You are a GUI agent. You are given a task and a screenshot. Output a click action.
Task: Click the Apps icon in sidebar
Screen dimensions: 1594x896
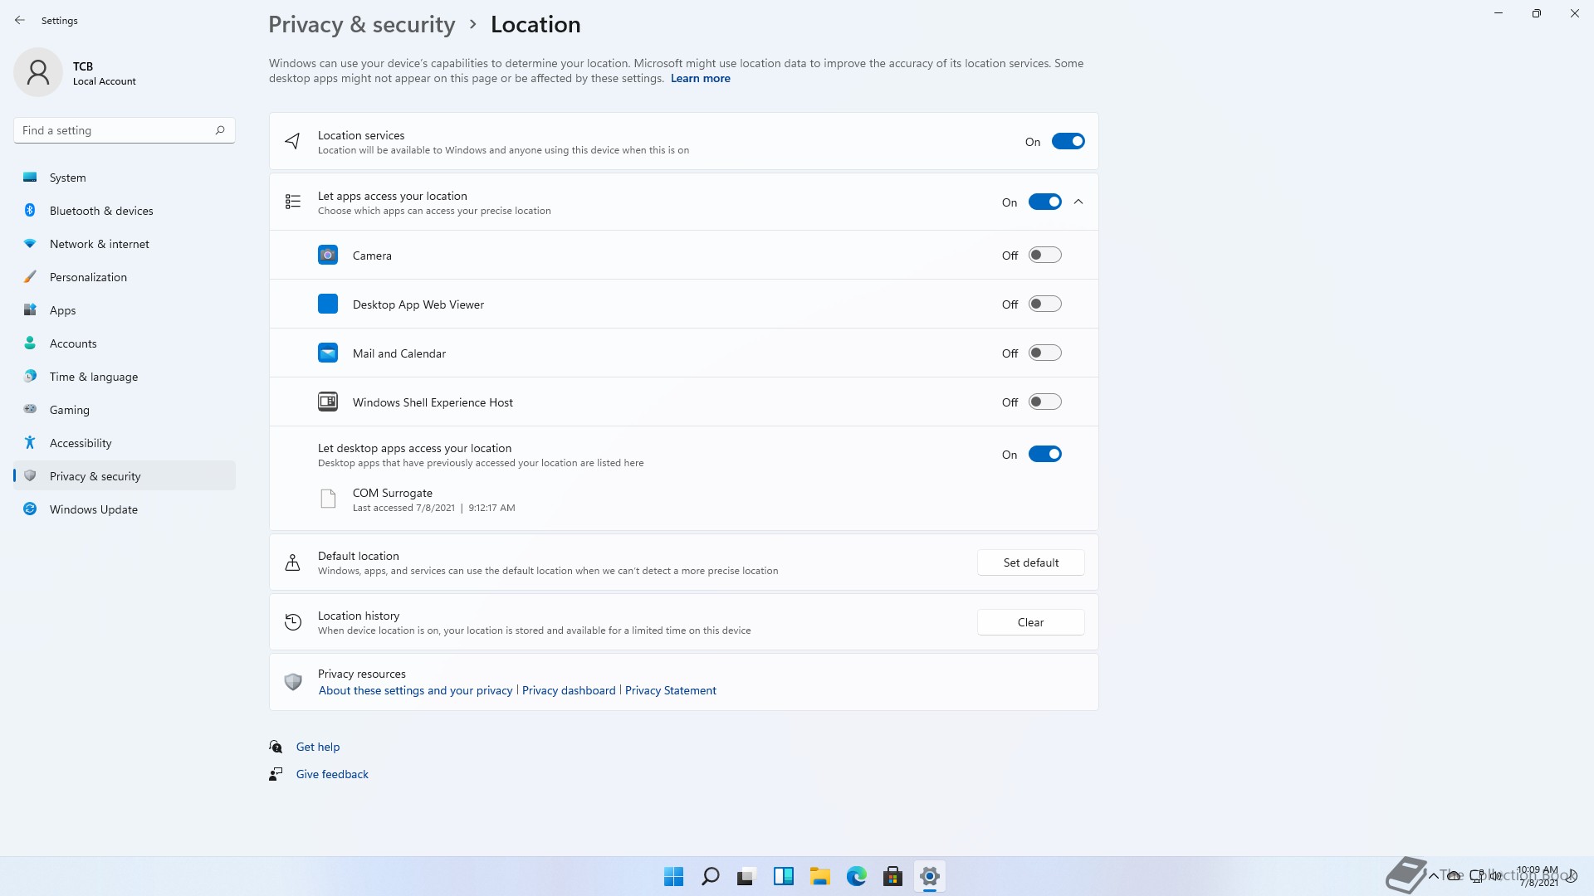pos(30,309)
